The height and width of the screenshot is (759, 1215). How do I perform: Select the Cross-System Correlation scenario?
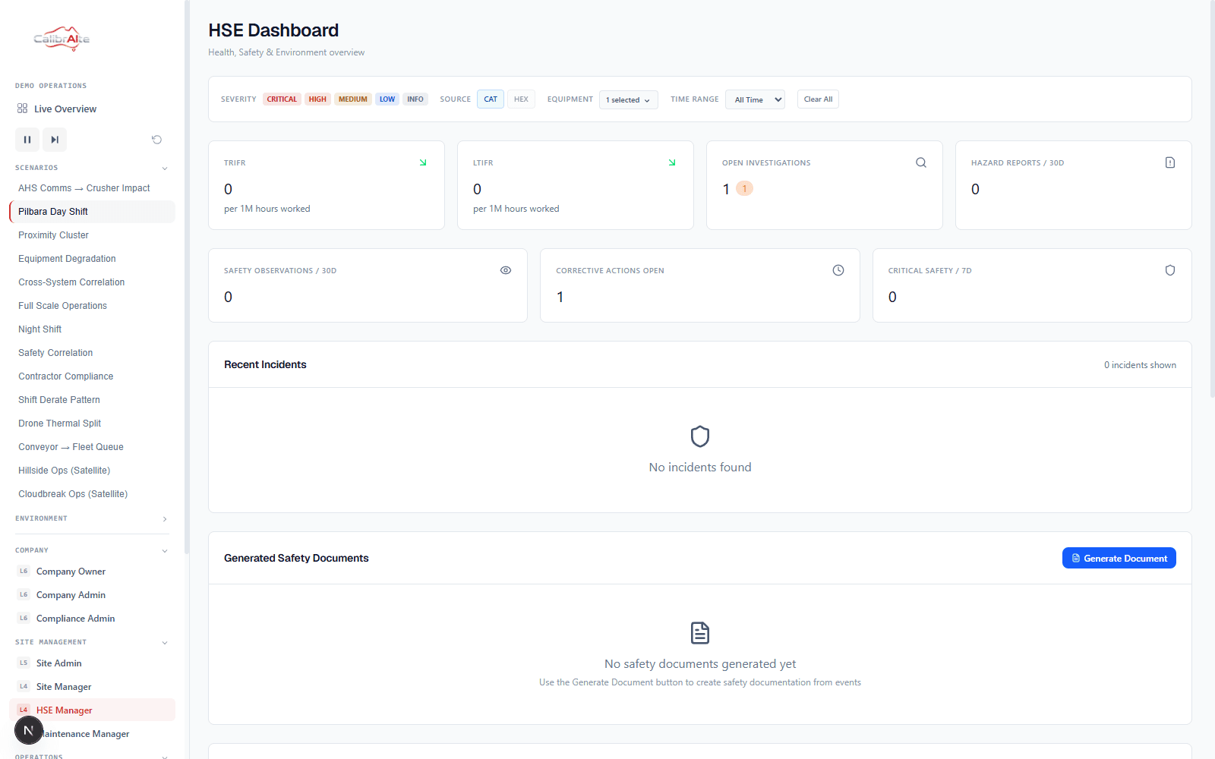point(92,282)
